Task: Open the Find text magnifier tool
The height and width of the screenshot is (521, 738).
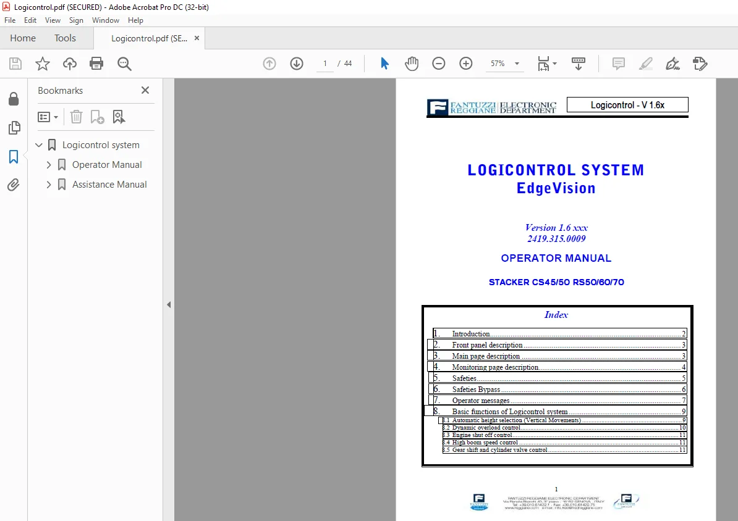Action: [x=124, y=64]
